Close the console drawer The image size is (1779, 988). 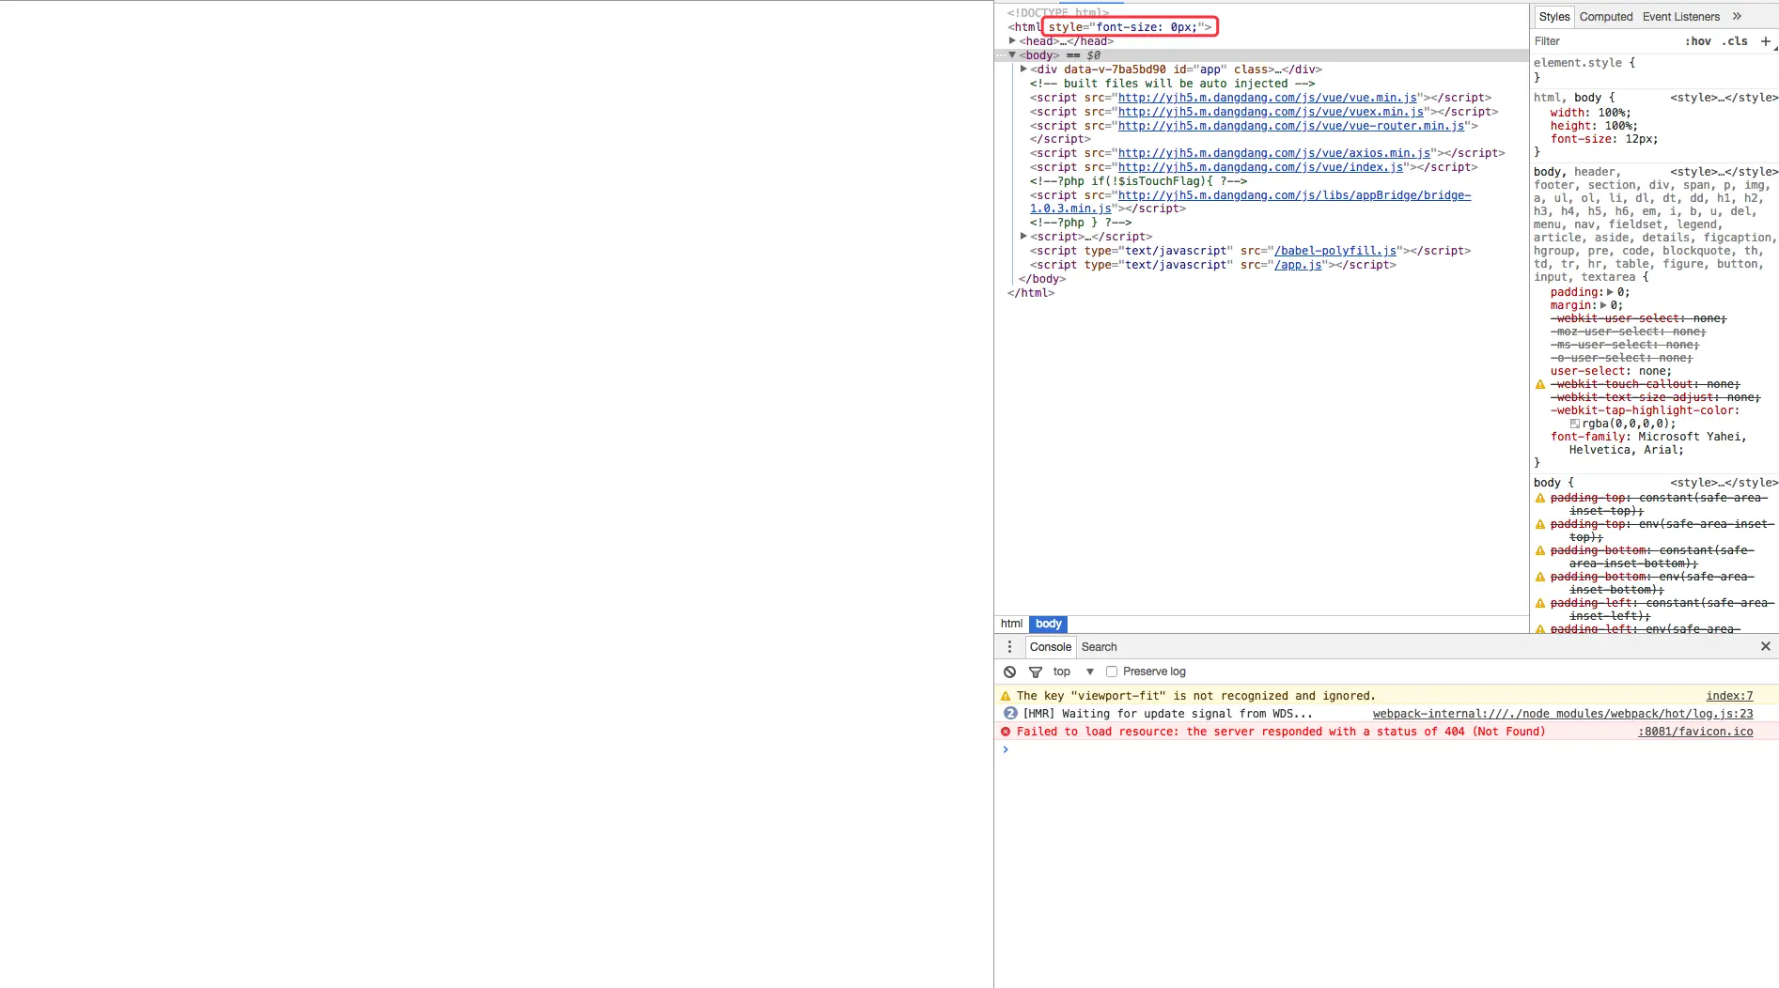1765,646
